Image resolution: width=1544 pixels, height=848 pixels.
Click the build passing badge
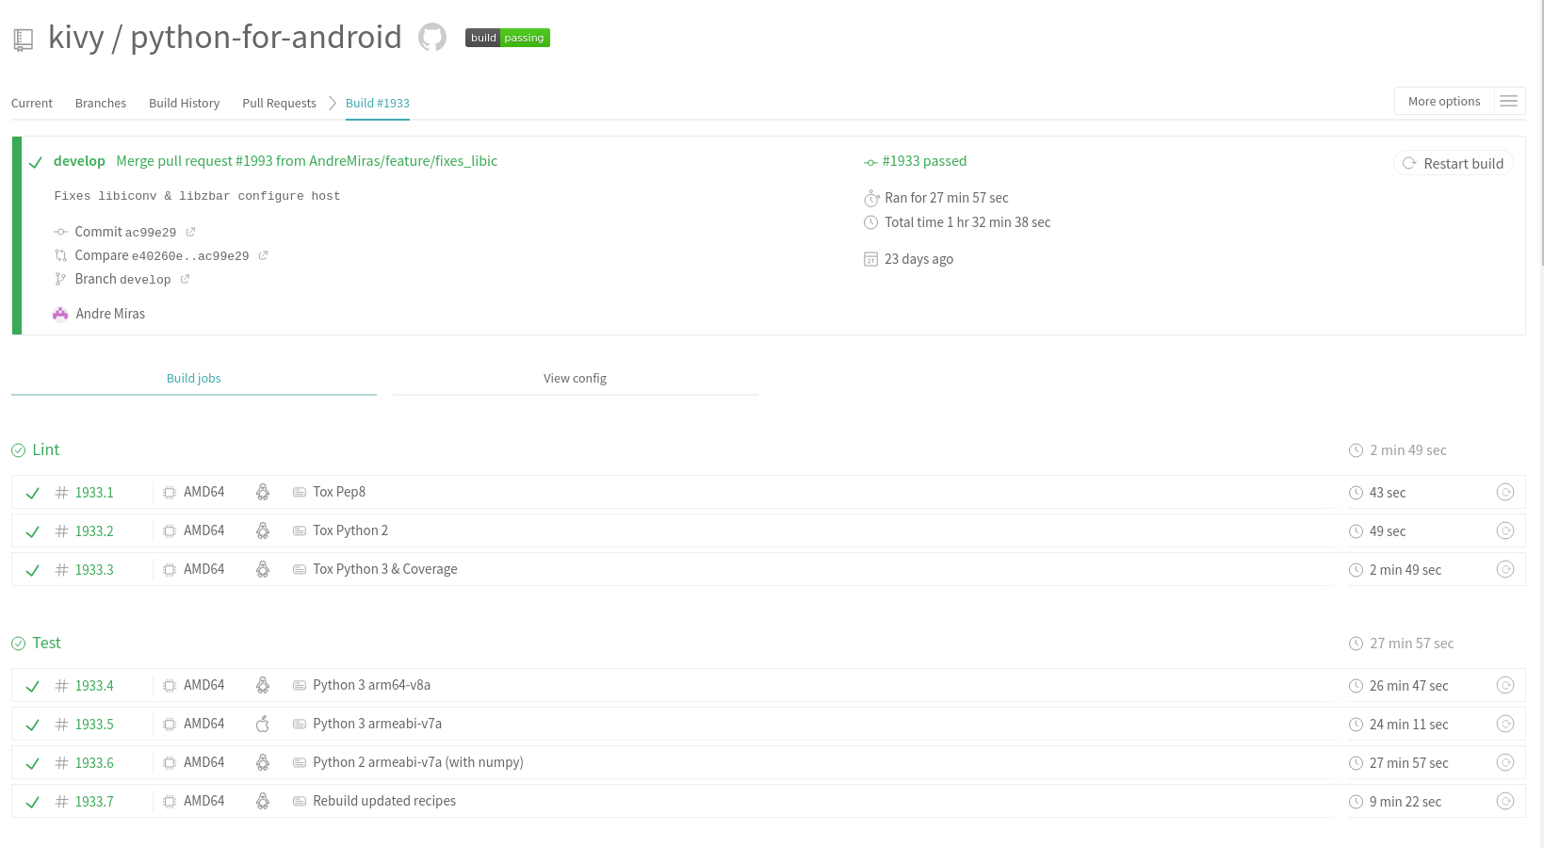tap(508, 38)
